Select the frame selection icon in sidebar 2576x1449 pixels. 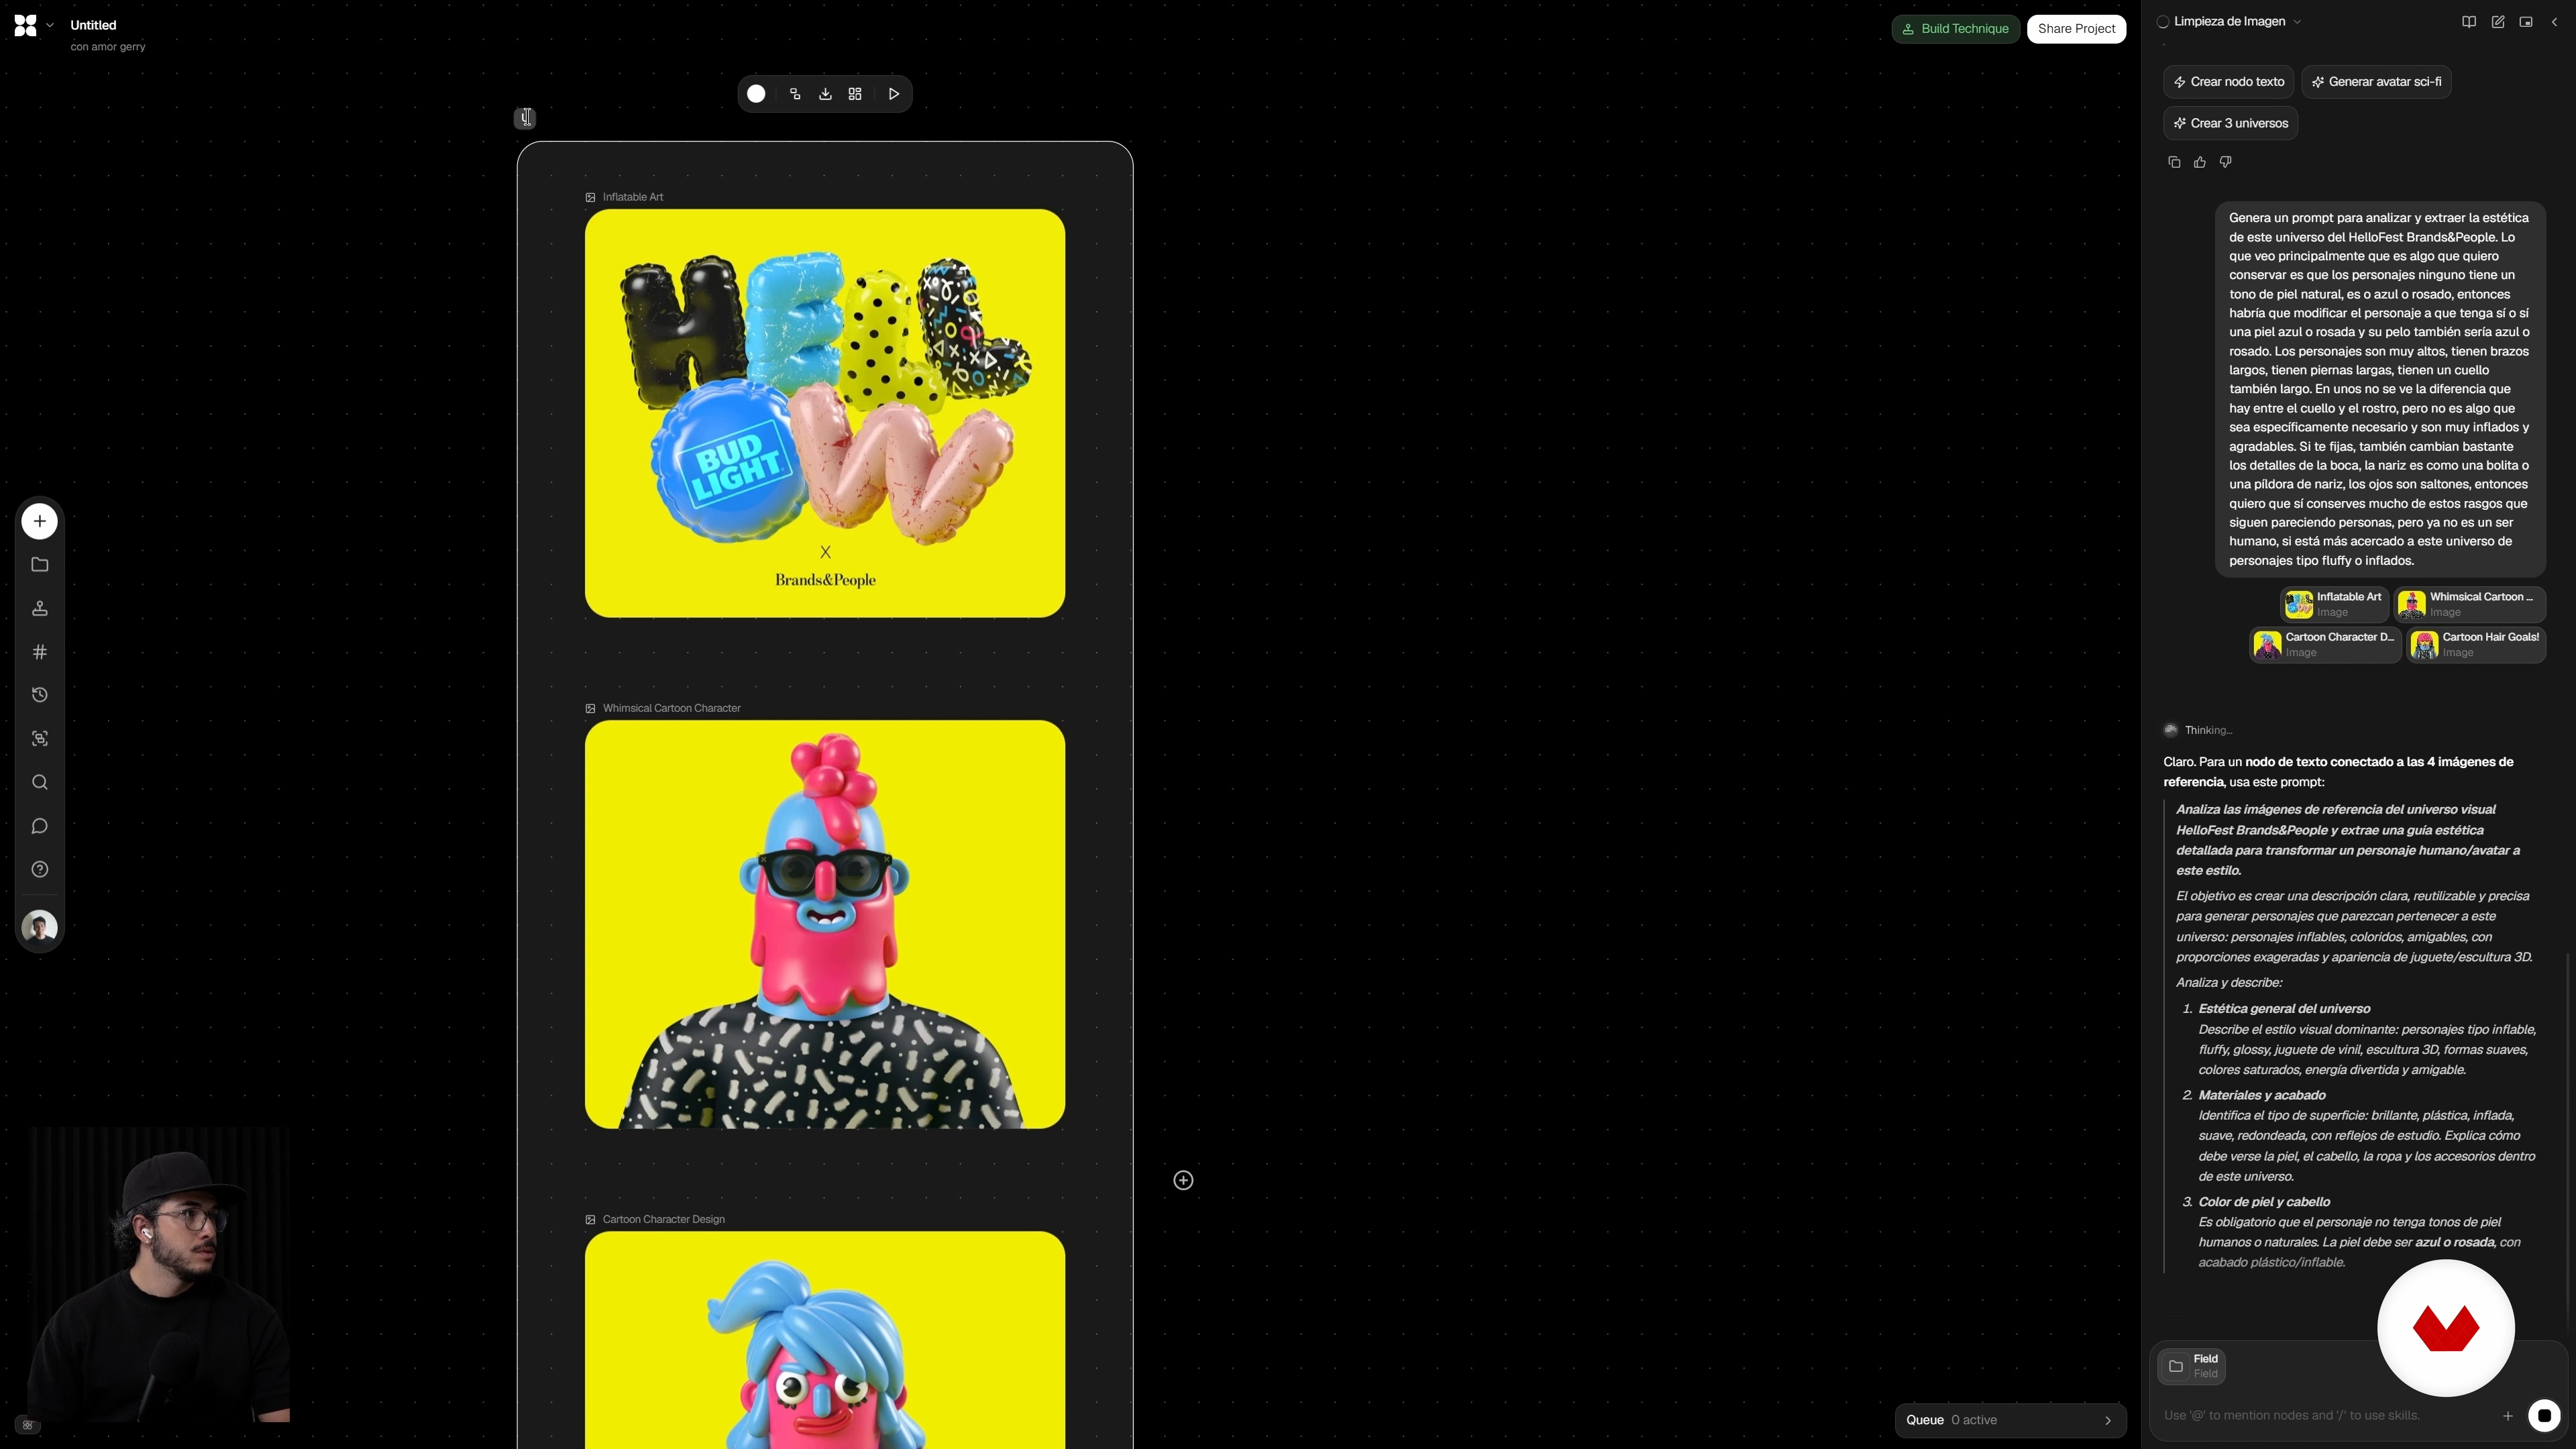click(x=40, y=739)
